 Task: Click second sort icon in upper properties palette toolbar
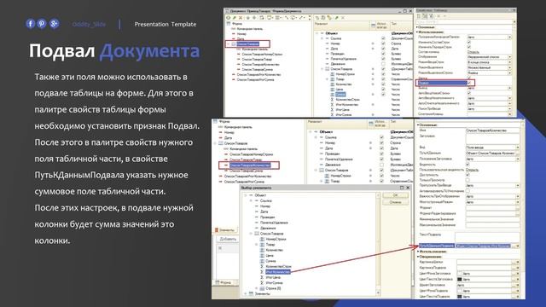tap(425, 16)
